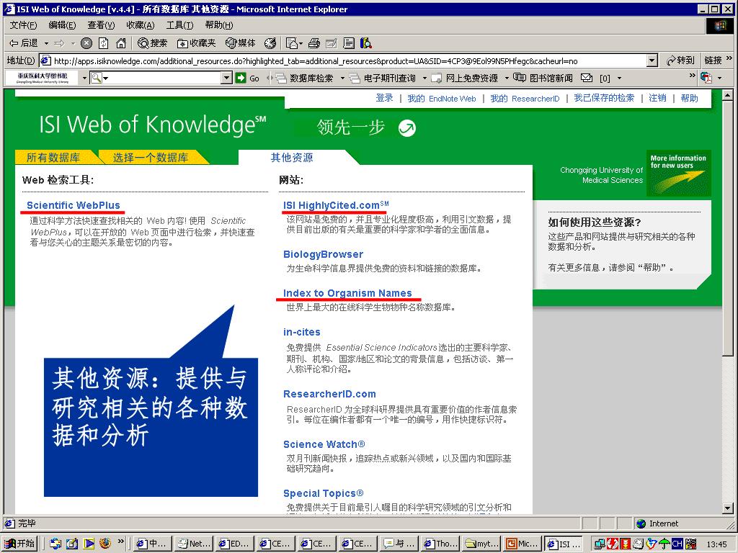Click the library logo on the toolbar
Image resolution: width=738 pixels, height=553 pixels.
tap(43, 78)
